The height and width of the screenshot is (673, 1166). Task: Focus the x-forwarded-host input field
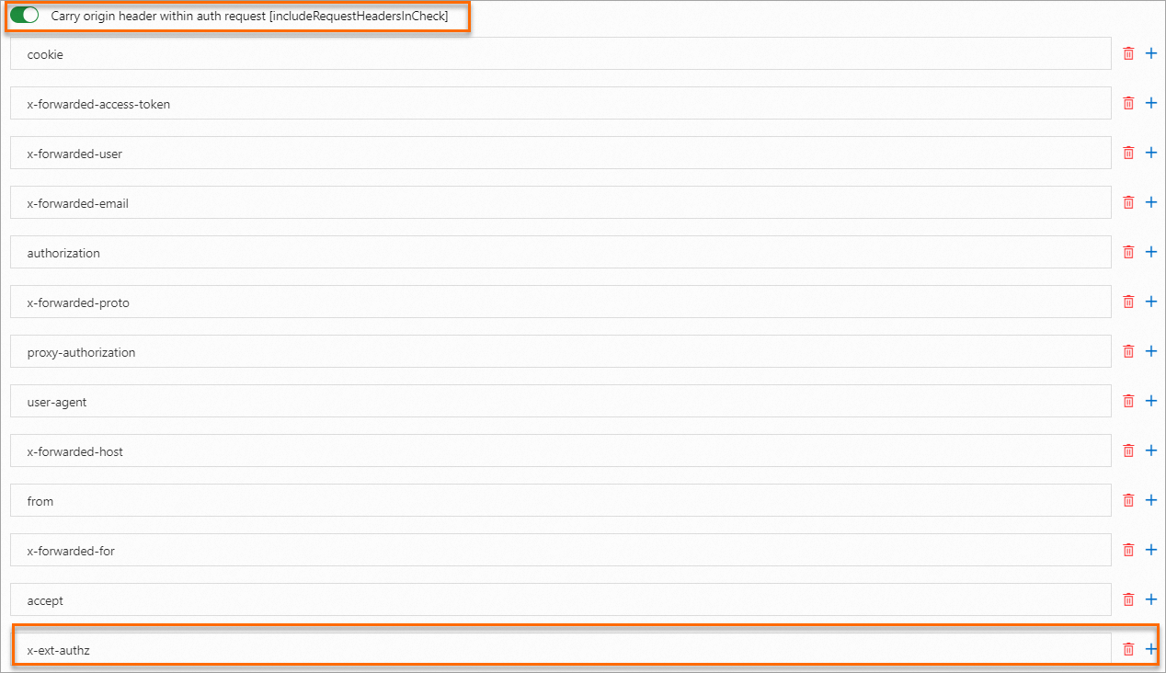click(x=561, y=451)
